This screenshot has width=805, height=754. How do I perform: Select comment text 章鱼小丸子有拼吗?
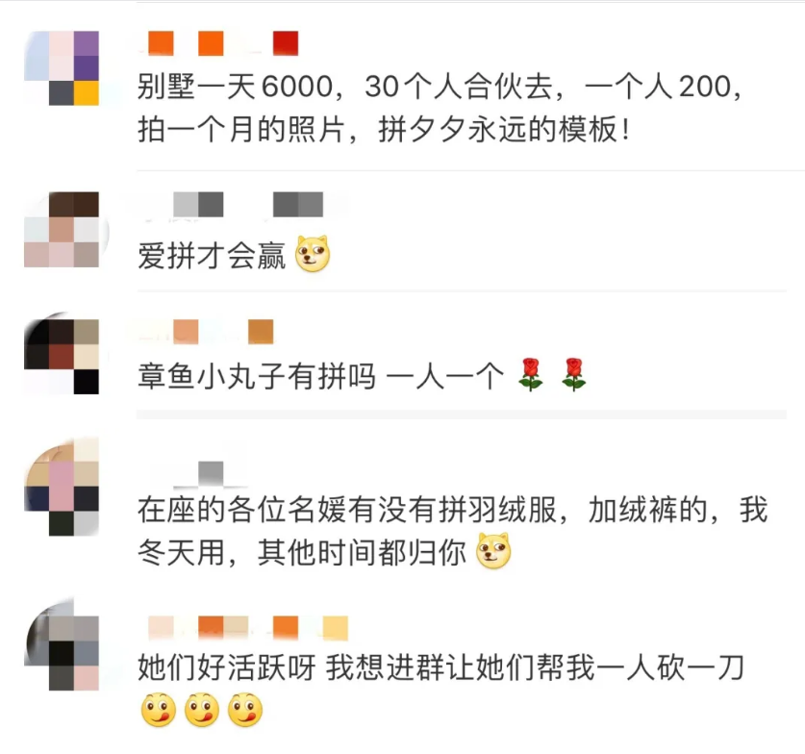257,376
